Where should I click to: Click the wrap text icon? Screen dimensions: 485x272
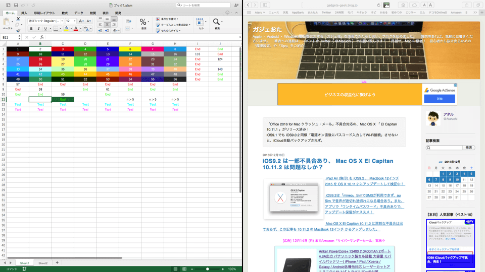tap(129, 21)
